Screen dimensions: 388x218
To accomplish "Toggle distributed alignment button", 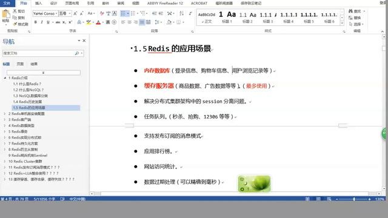I will [x=148, y=22].
